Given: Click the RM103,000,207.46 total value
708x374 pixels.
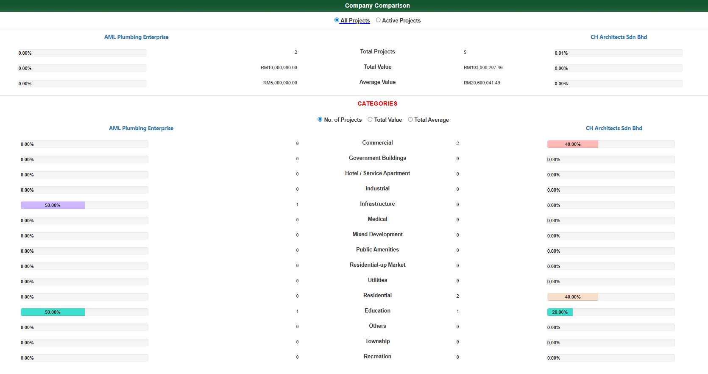Looking at the screenshot, I should point(483,67).
